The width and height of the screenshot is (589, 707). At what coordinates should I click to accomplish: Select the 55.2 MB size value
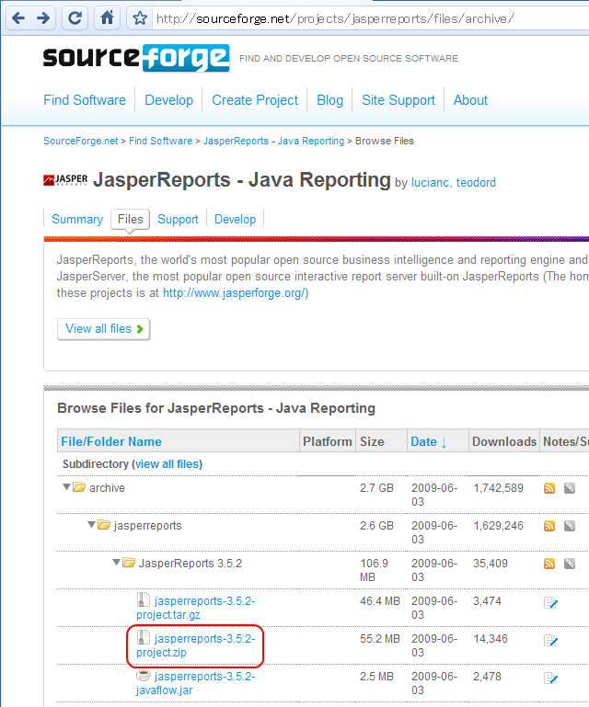tap(379, 639)
